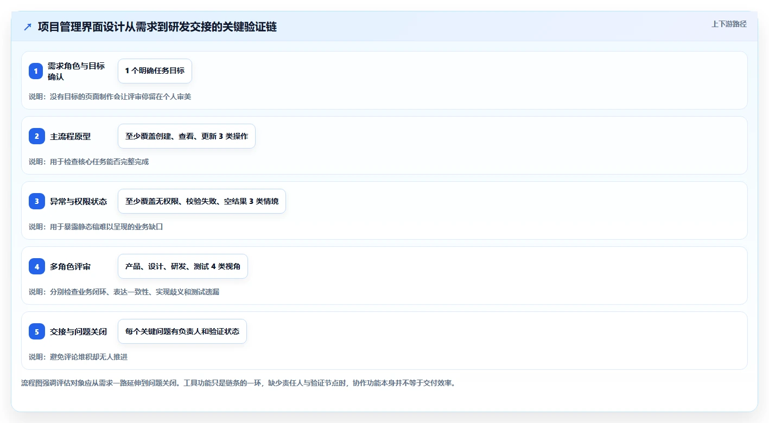Click the note 用于检查核心任务能否完整完成
This screenshot has width=769, height=423.
(x=88, y=162)
